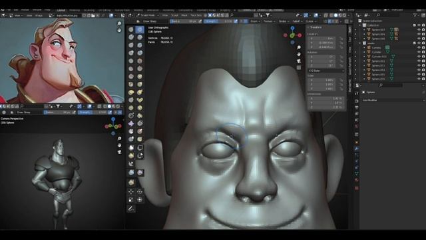Click image name field in image editor
The image size is (426, 240).
click(x=68, y=15)
